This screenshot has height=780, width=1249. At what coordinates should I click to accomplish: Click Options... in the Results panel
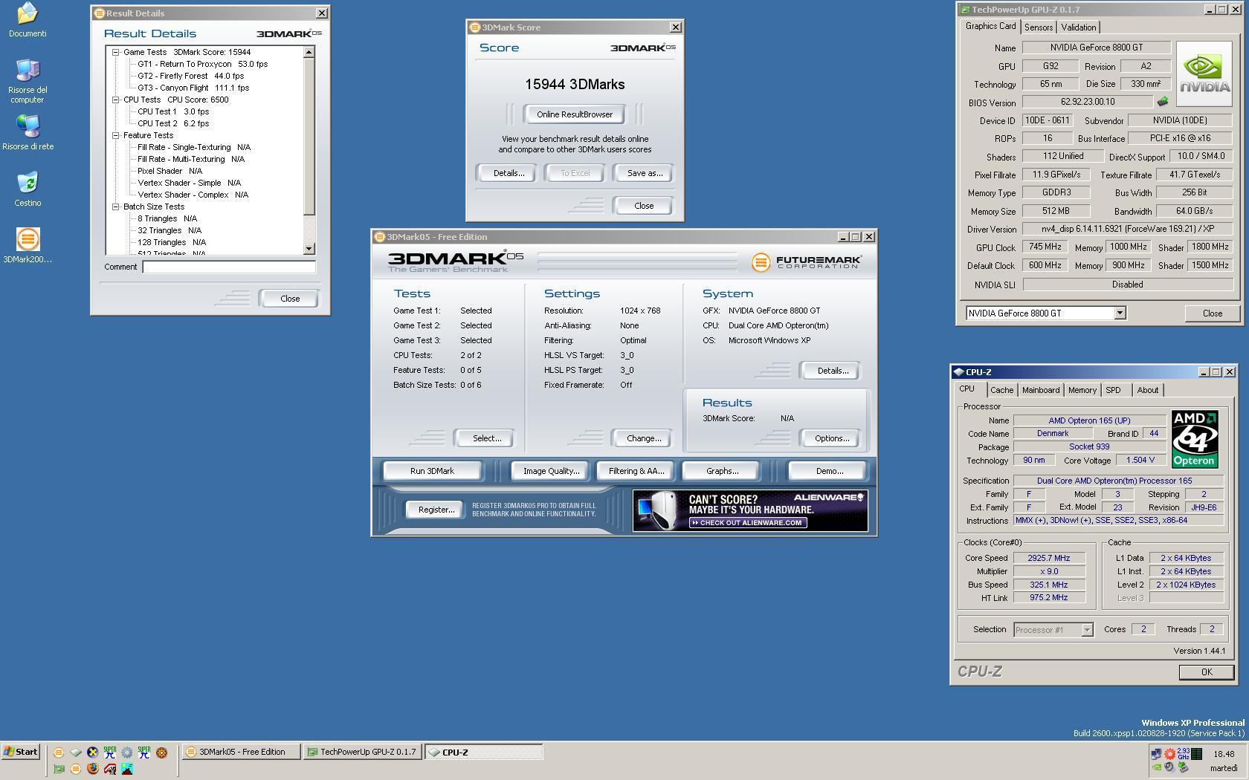click(x=831, y=438)
